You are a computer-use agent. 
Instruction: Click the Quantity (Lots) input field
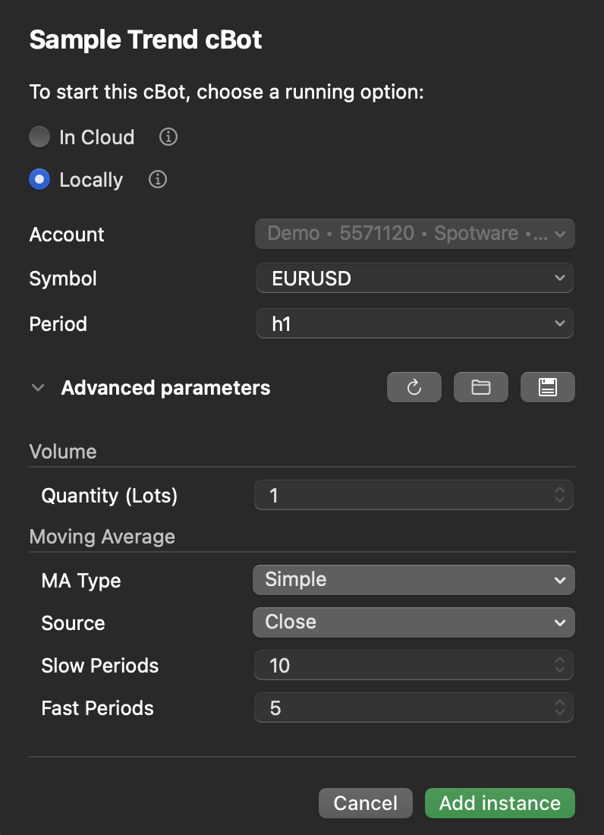tap(395, 495)
